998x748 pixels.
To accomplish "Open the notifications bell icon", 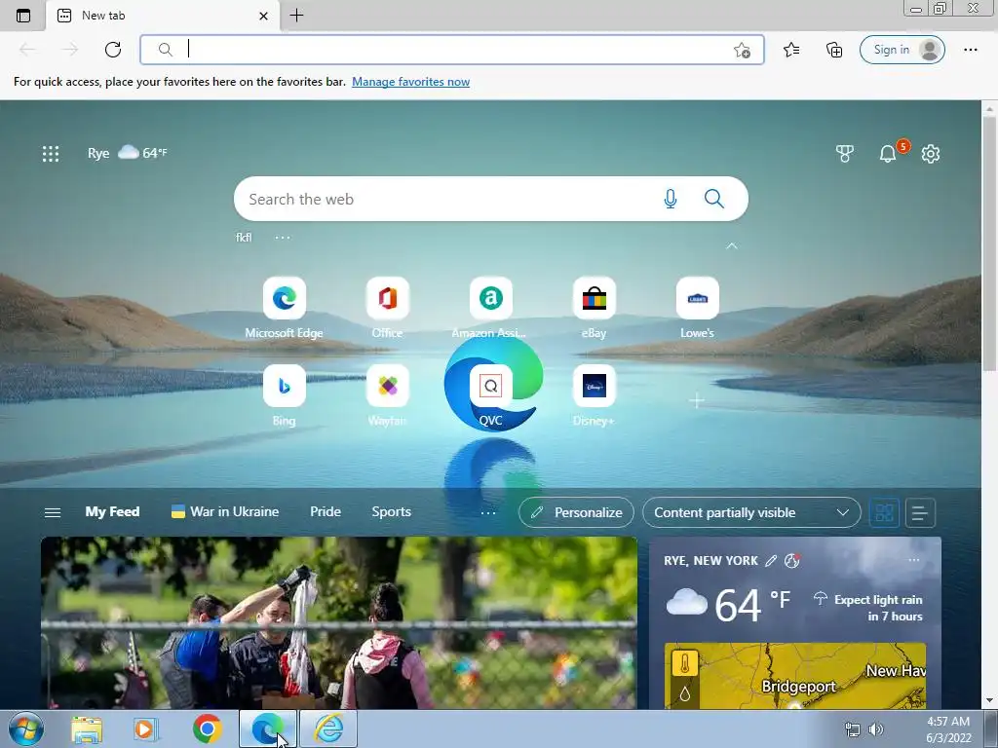I will click(x=887, y=153).
